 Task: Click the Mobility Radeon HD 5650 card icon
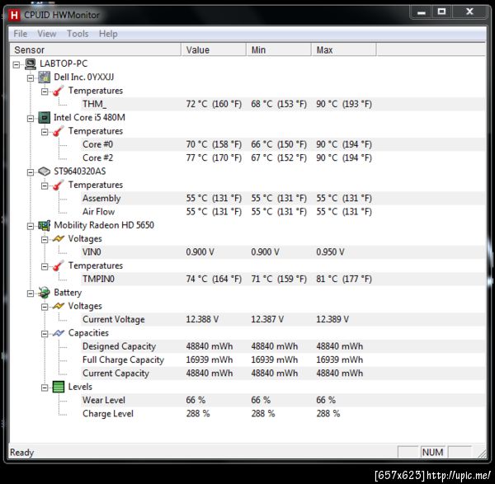45,225
